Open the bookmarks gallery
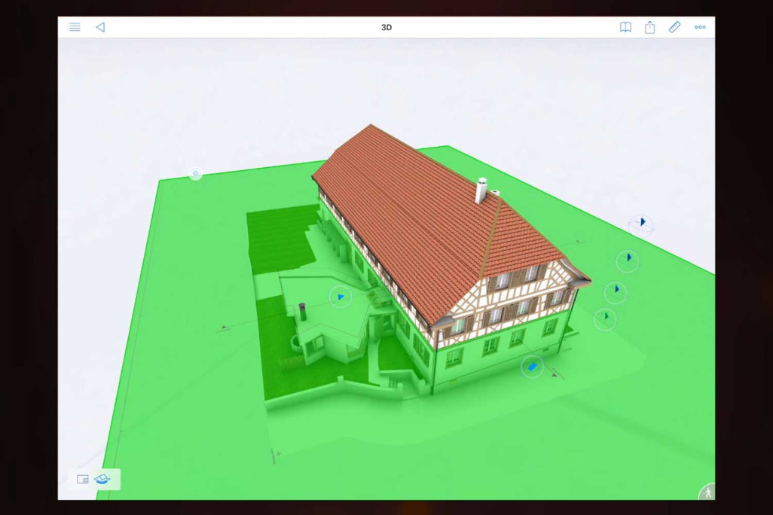This screenshot has height=515, width=773. 625,27
